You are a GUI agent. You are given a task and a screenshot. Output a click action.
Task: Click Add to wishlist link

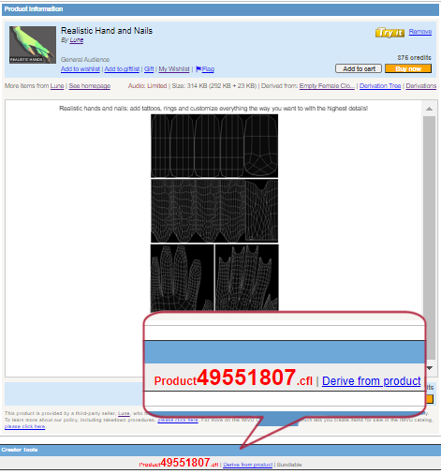pos(81,69)
